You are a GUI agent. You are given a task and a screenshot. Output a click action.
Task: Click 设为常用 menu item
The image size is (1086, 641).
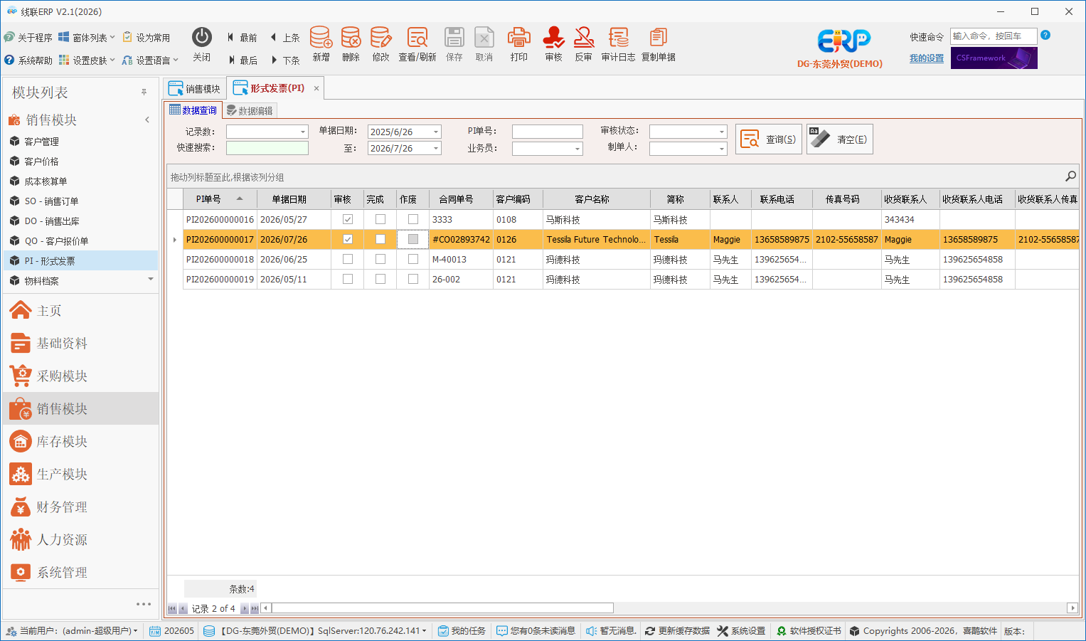pyautogui.click(x=147, y=38)
